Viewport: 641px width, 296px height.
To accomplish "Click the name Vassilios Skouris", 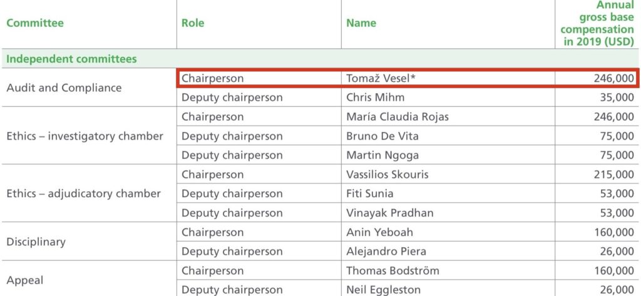I will [387, 175].
